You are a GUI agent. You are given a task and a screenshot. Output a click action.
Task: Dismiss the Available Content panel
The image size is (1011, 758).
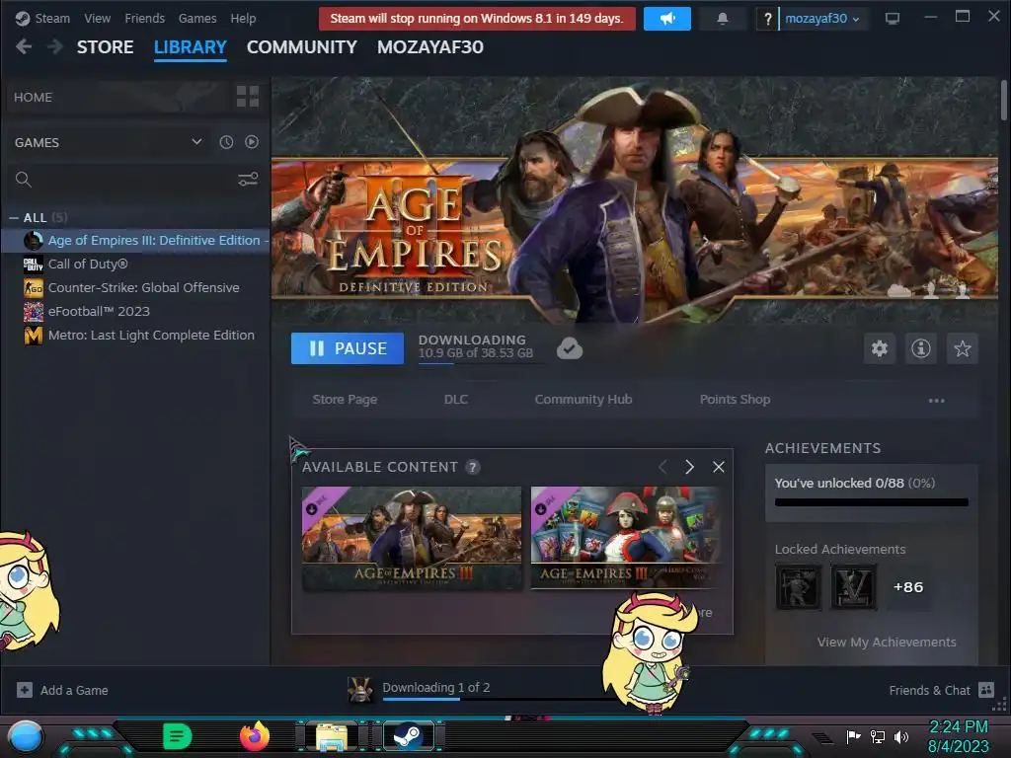pos(719,467)
